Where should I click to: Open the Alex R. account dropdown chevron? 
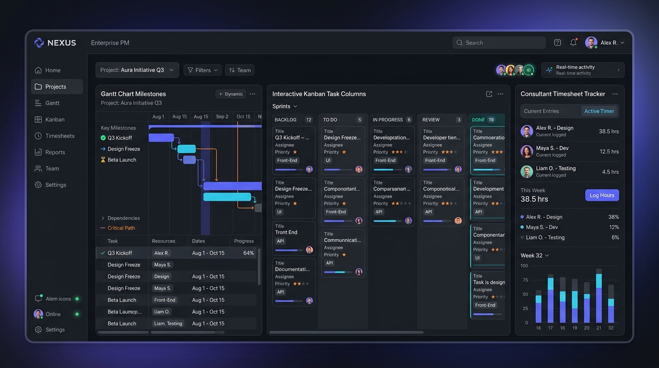coord(622,43)
